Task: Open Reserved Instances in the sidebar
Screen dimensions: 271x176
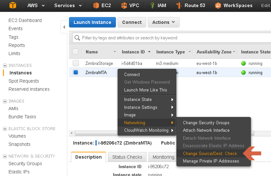Action: click(x=29, y=89)
